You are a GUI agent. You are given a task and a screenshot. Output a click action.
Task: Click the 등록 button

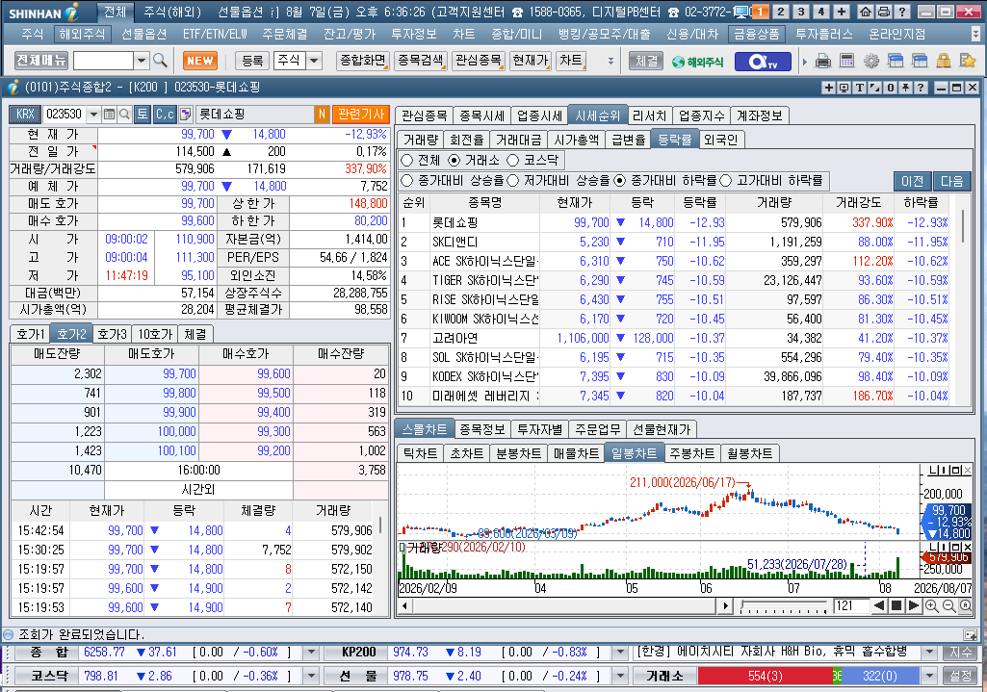252,61
